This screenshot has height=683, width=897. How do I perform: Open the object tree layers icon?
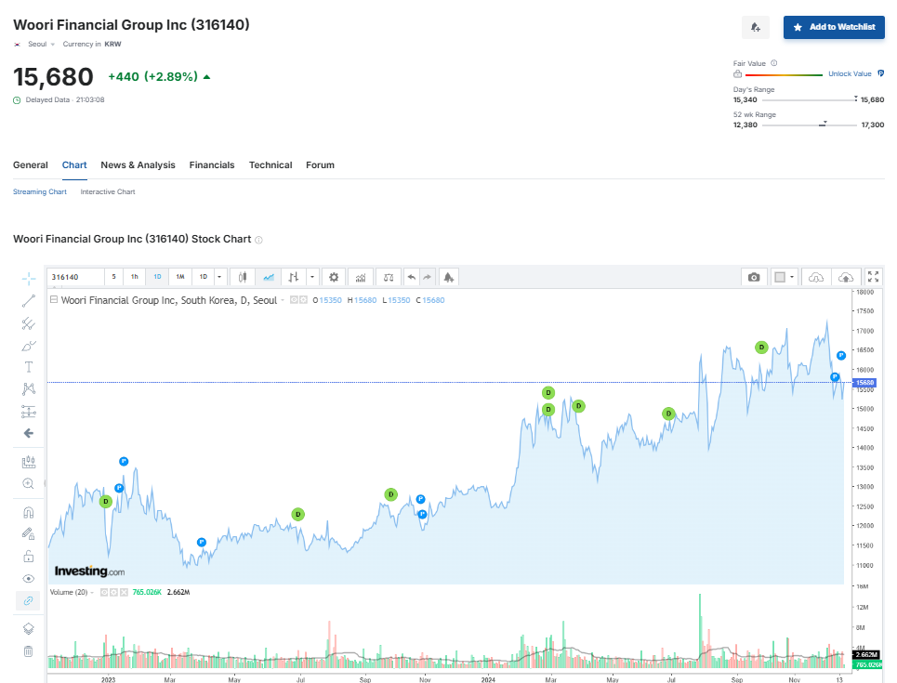click(x=29, y=629)
